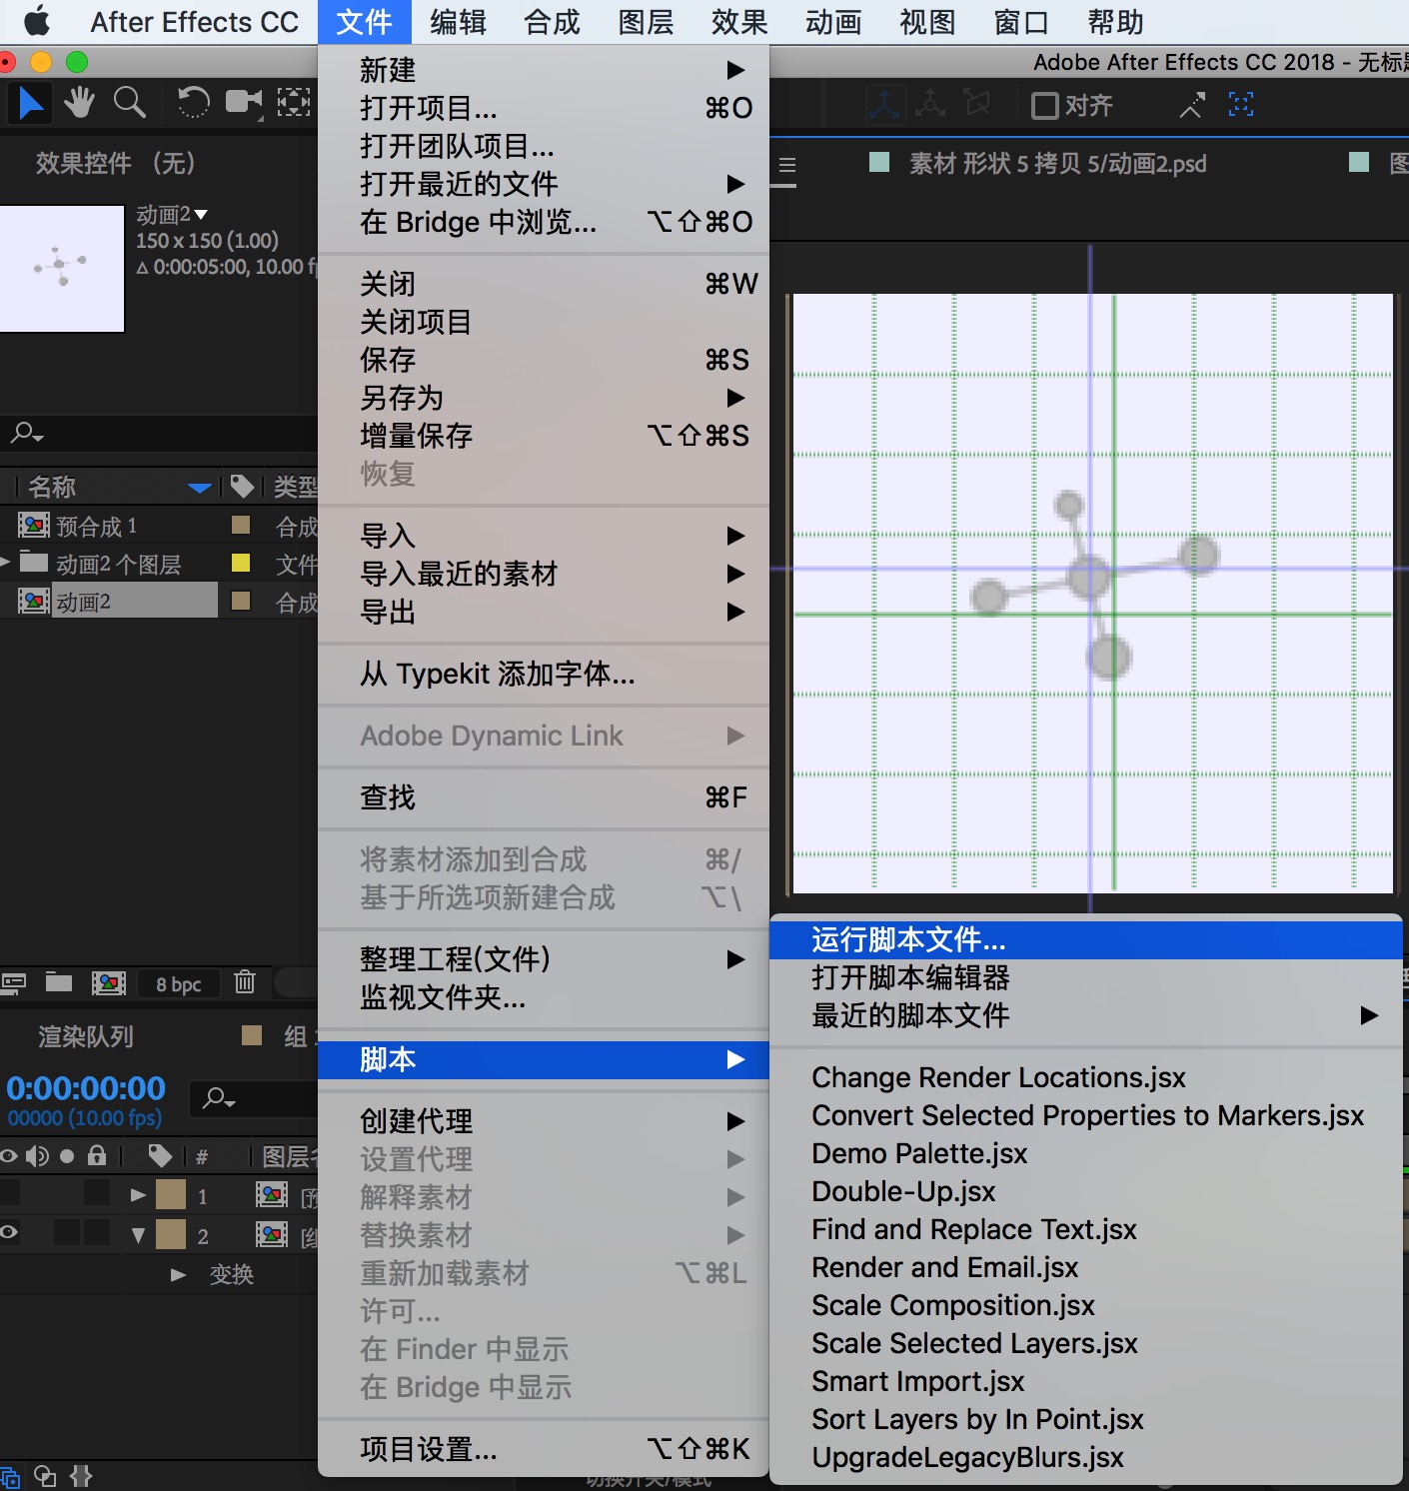Click the timeline label tag column icon
Screen dimensions: 1409x1491
click(160, 1156)
